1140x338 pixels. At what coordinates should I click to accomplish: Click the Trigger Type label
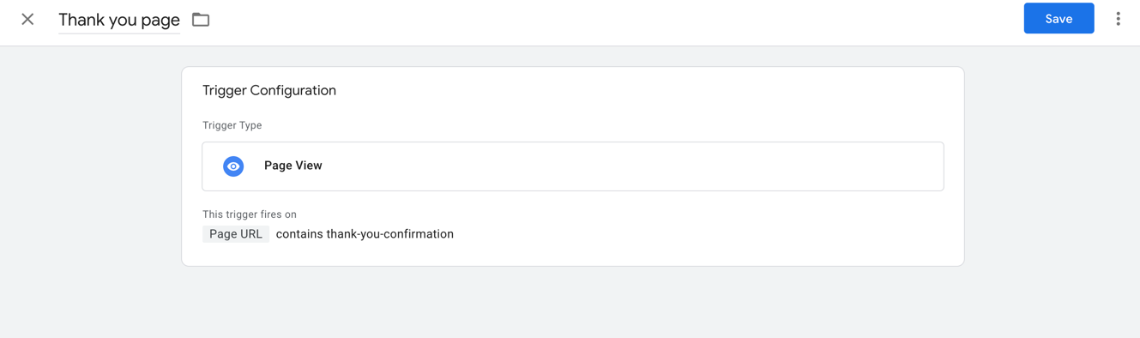[232, 125]
